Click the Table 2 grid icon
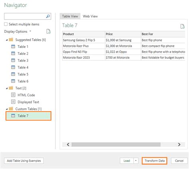This screenshot has width=189, height=169. [13, 54]
